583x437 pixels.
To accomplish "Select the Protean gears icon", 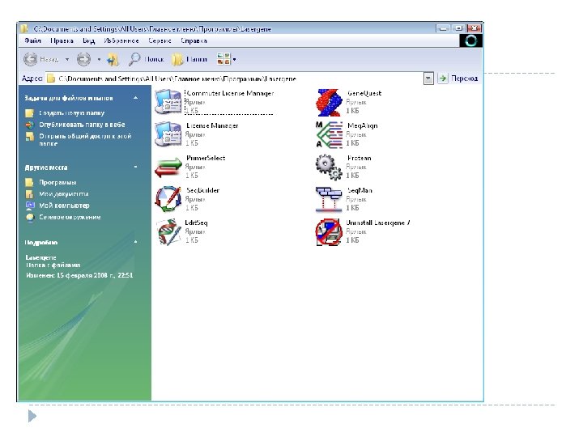I will point(329,167).
